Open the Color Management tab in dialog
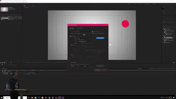The image size is (176, 99). point(79,28)
